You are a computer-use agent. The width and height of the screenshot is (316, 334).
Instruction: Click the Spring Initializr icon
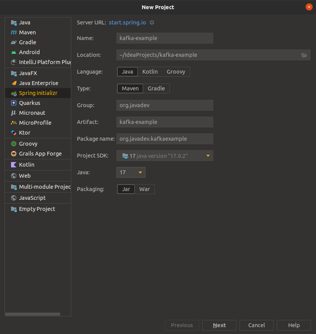[14, 93]
